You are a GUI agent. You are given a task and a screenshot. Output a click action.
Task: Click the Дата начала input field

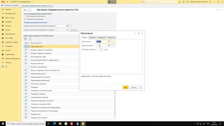101,42
